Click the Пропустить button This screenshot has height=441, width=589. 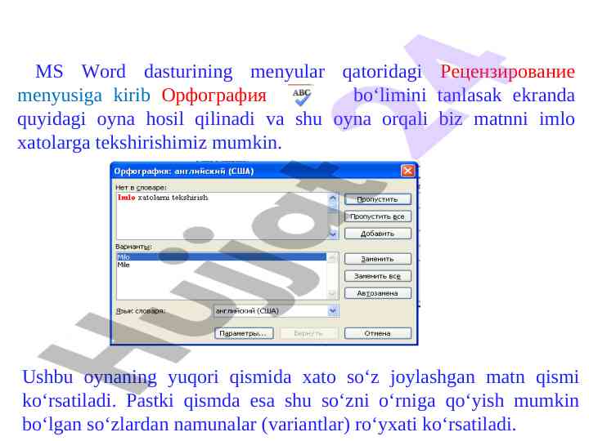377,199
